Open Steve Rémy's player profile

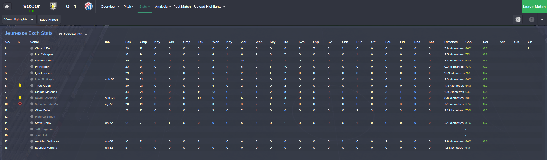tap(43, 123)
